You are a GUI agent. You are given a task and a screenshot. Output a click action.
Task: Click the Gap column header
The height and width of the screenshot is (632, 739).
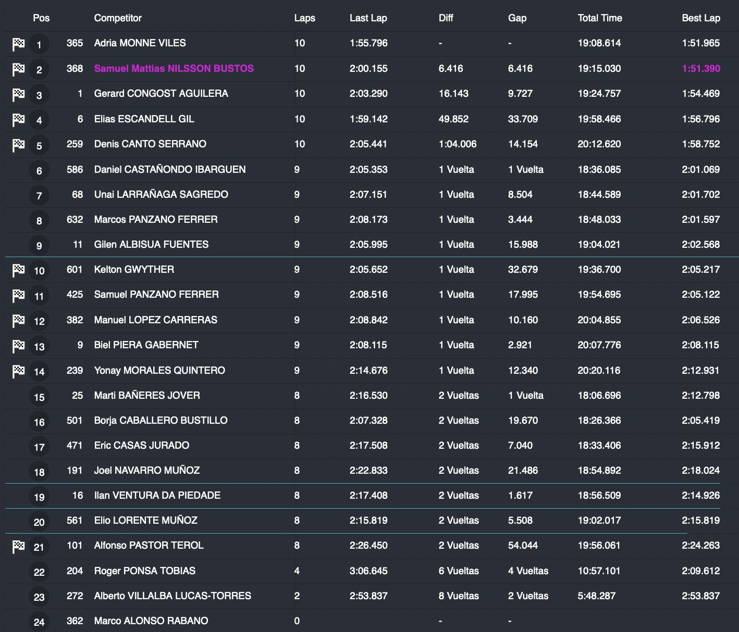517,18
